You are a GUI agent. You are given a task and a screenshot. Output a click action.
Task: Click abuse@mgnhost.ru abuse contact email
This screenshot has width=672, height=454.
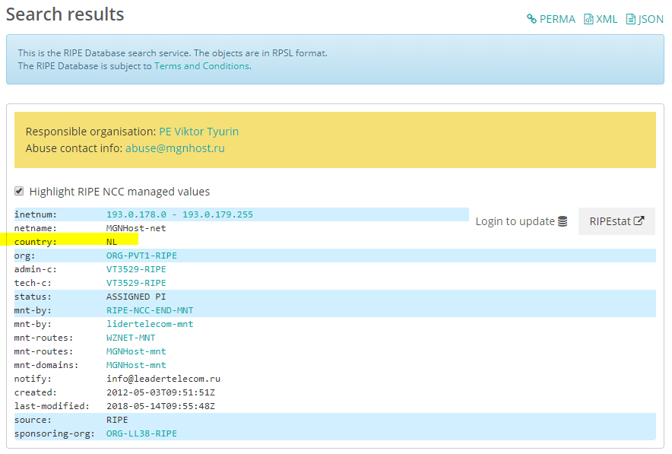[175, 148]
